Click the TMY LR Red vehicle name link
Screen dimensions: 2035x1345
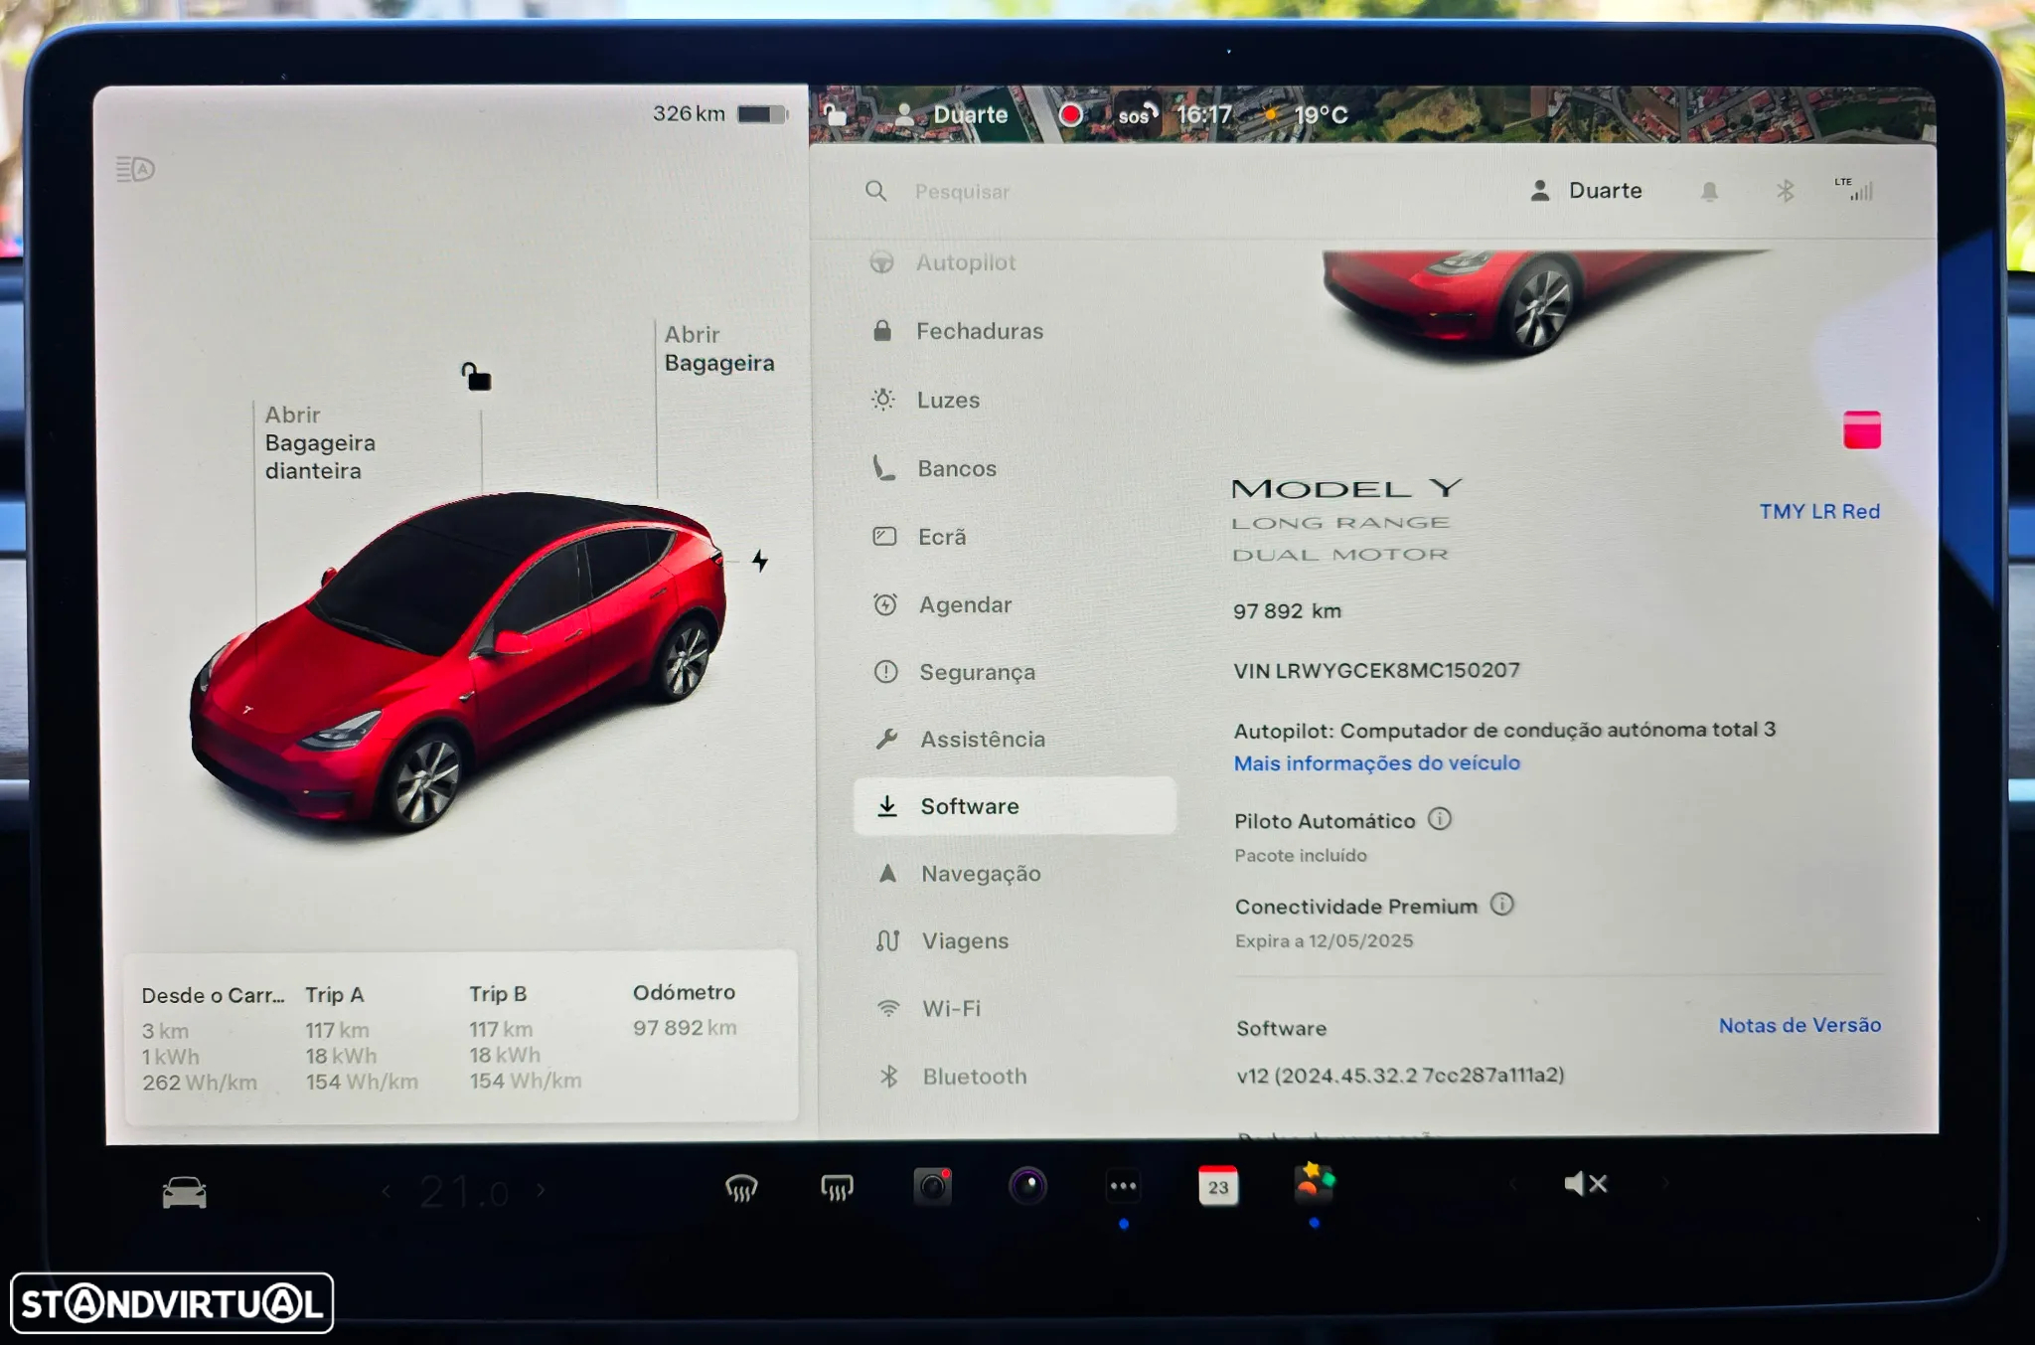(x=1819, y=511)
